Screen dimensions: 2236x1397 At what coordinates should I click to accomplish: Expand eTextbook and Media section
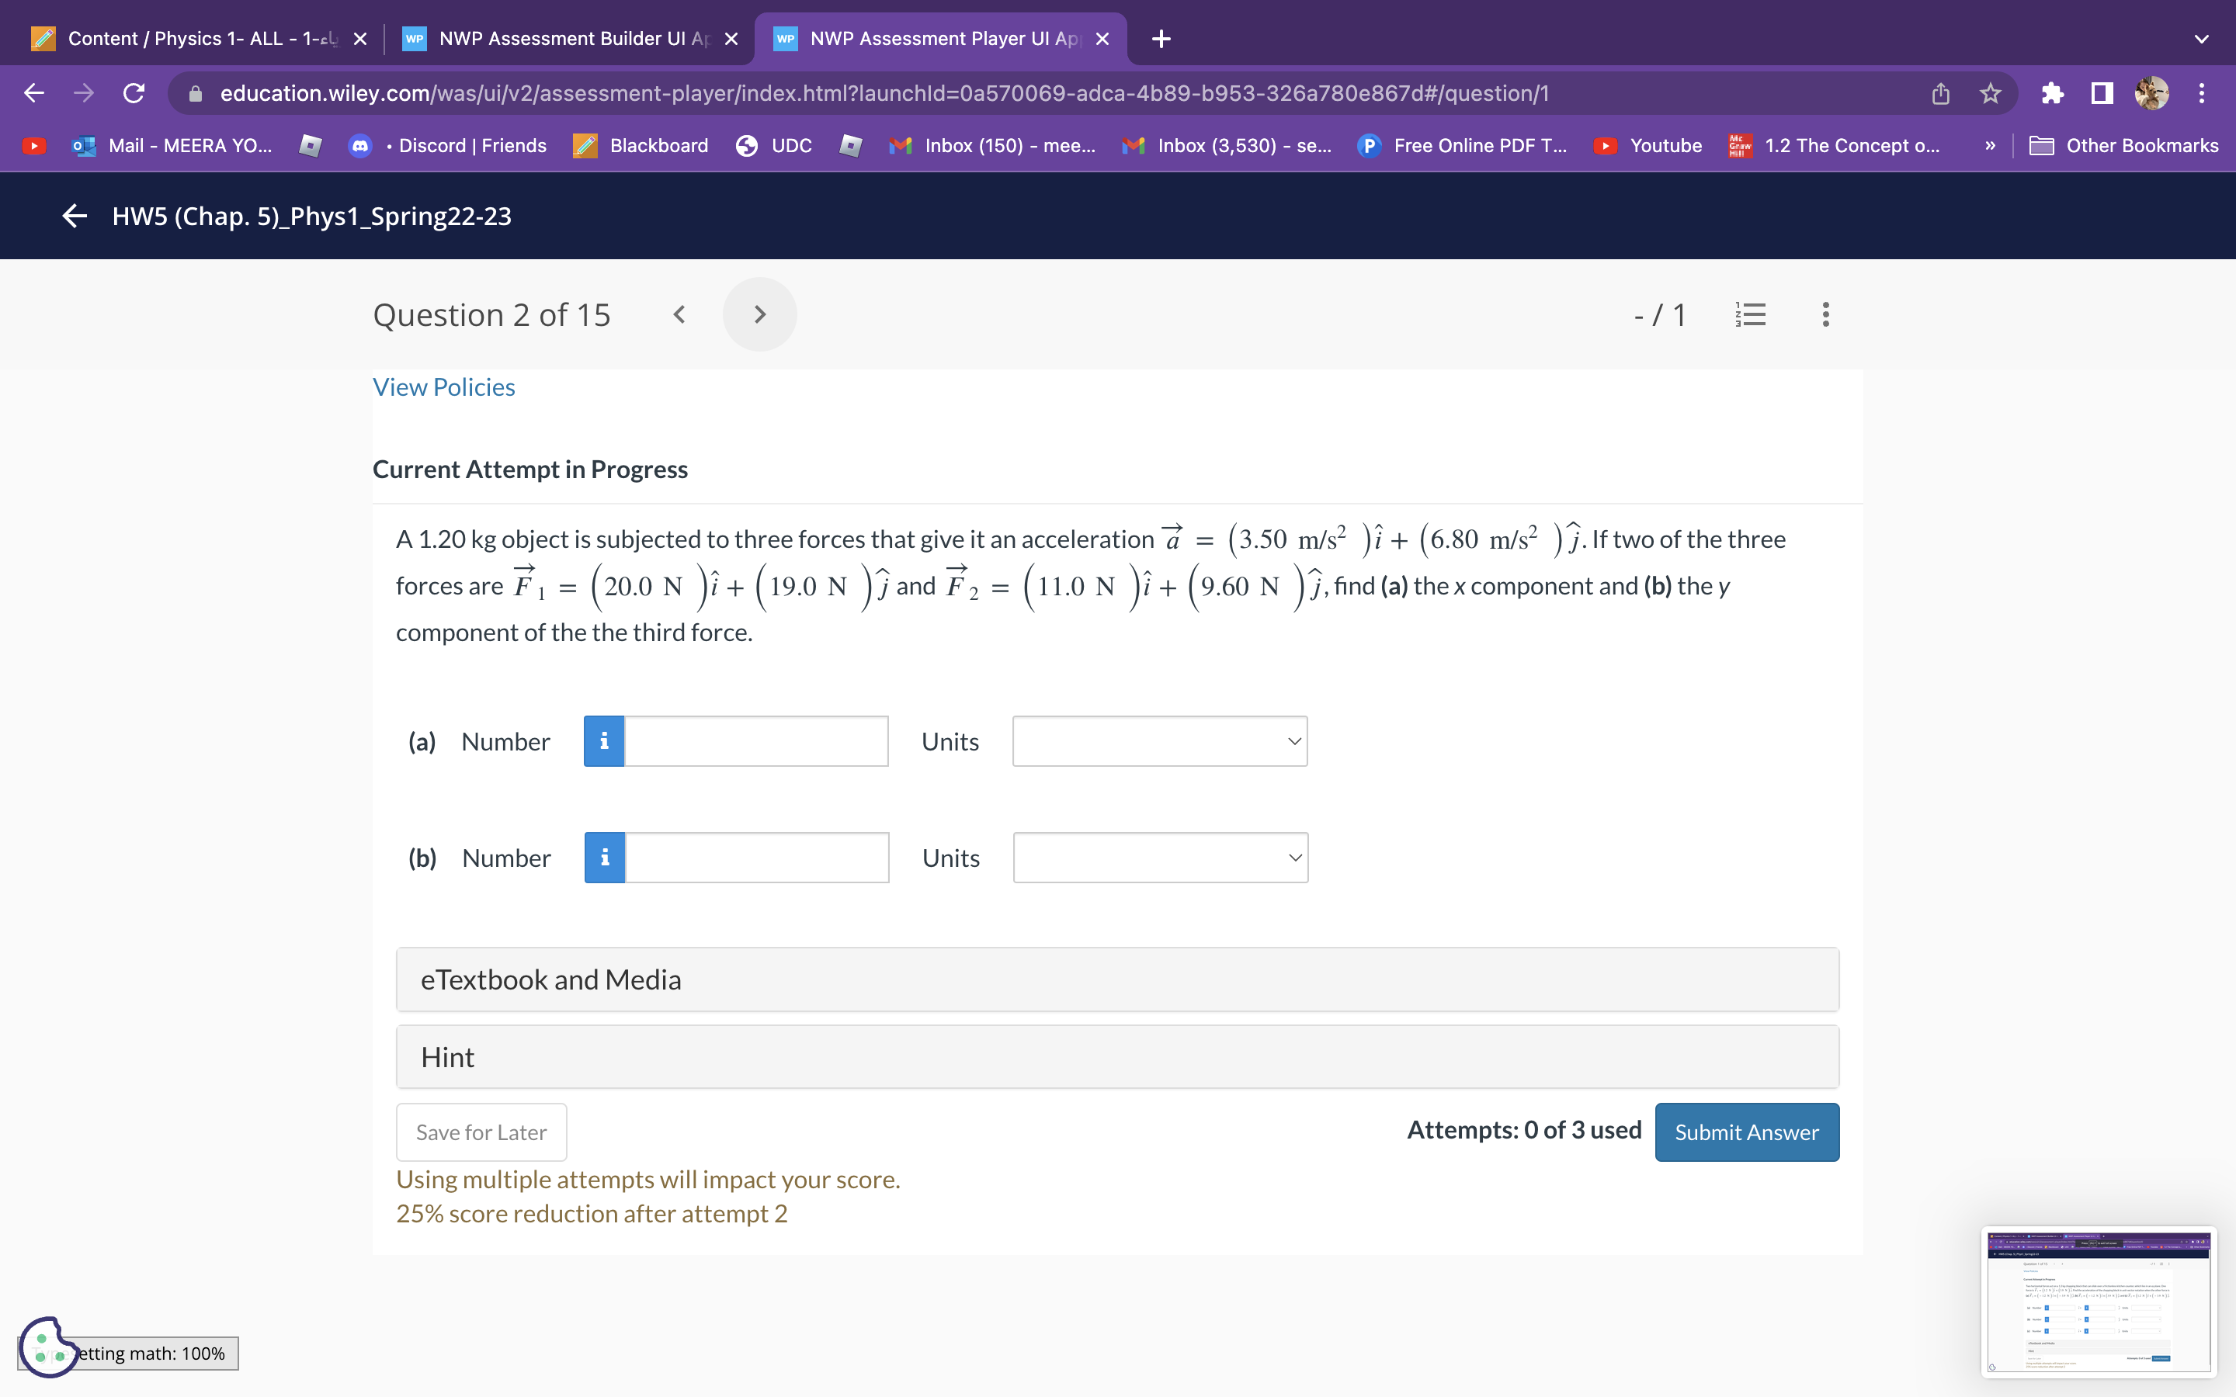tap(1117, 979)
